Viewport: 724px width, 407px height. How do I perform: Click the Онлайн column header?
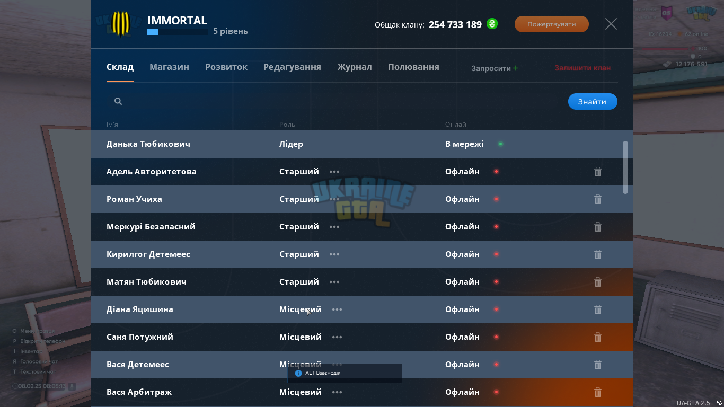pos(458,125)
